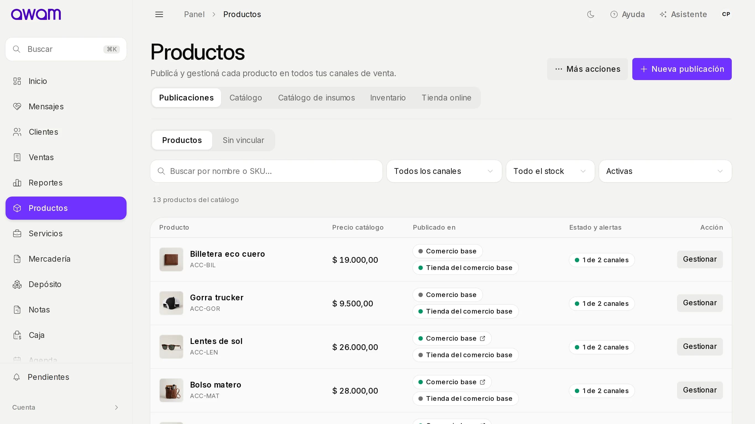Image resolution: width=755 pixels, height=424 pixels.
Task: Open external link on Bolso matero Comercio base
Action: click(483, 382)
